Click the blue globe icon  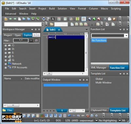pyautogui.click(x=90, y=19)
